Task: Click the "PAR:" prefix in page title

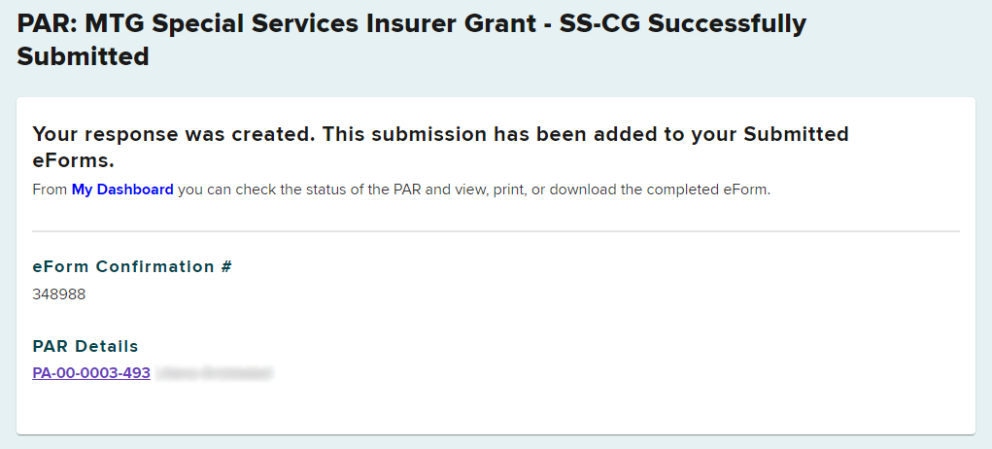Action: 47,23
